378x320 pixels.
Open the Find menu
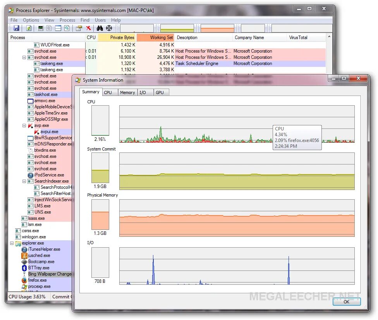tap(85, 20)
